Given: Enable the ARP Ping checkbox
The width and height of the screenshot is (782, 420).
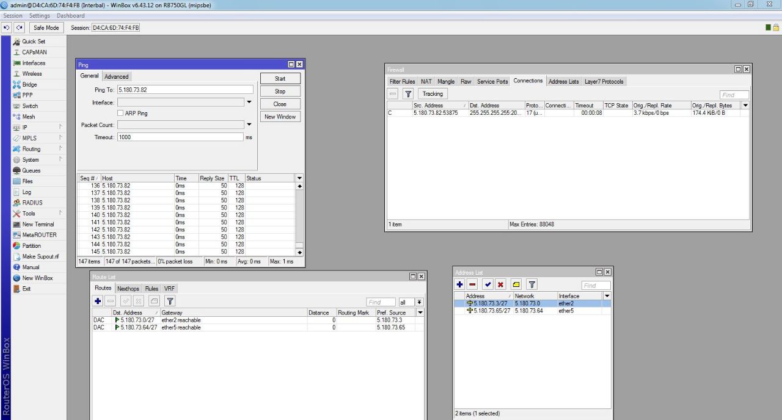Looking at the screenshot, I should [120, 113].
